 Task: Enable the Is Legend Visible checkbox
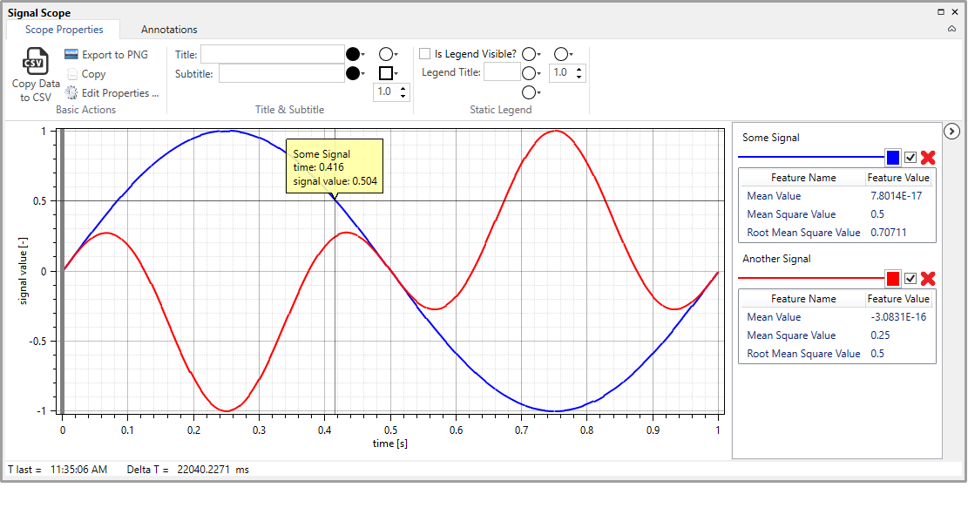point(425,54)
